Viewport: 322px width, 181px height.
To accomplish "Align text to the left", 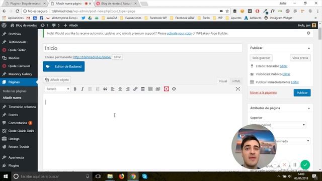I will (x=113, y=89).
